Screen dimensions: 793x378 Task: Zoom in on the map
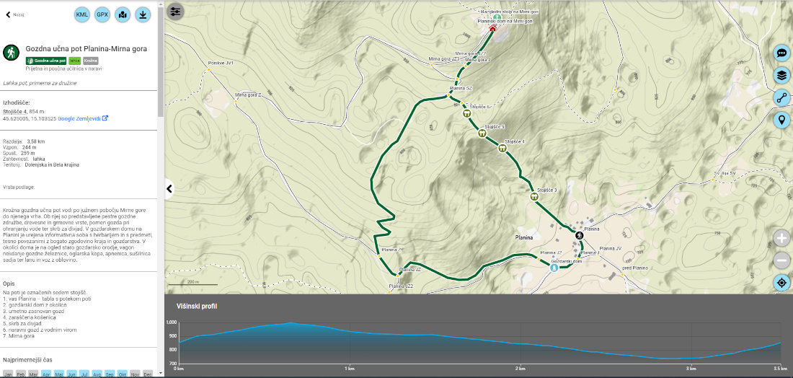pos(782,238)
